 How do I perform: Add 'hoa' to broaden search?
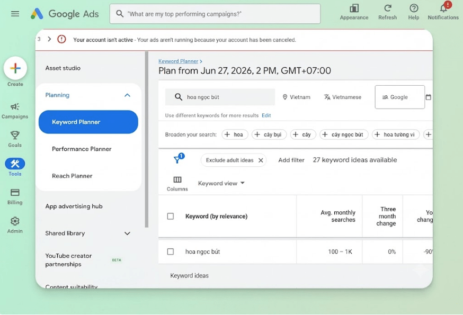point(235,134)
